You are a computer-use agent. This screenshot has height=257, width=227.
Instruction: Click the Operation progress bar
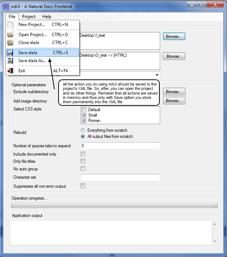pyautogui.click(x=114, y=205)
